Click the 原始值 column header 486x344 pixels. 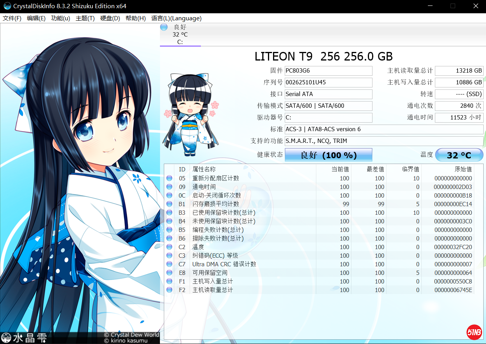tap(463, 169)
